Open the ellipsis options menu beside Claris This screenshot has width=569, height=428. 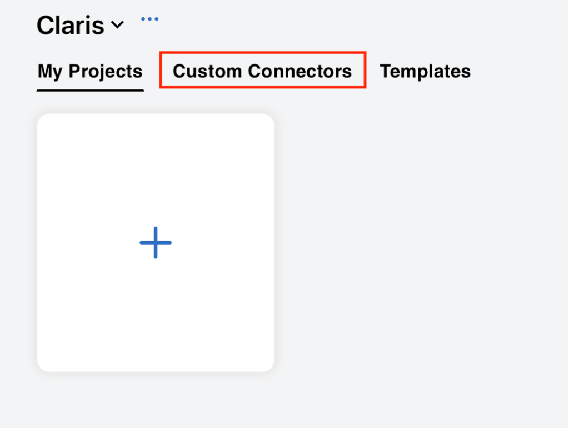pos(149,18)
